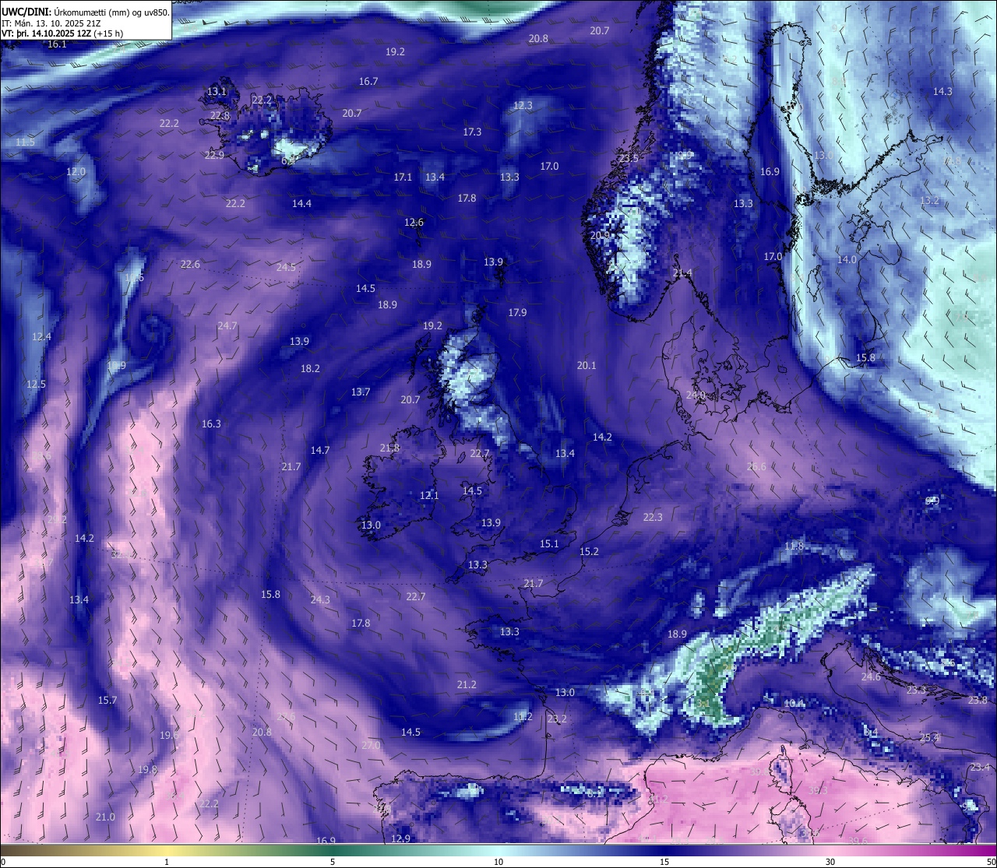Select the 12.1 value over Ireland

[429, 496]
